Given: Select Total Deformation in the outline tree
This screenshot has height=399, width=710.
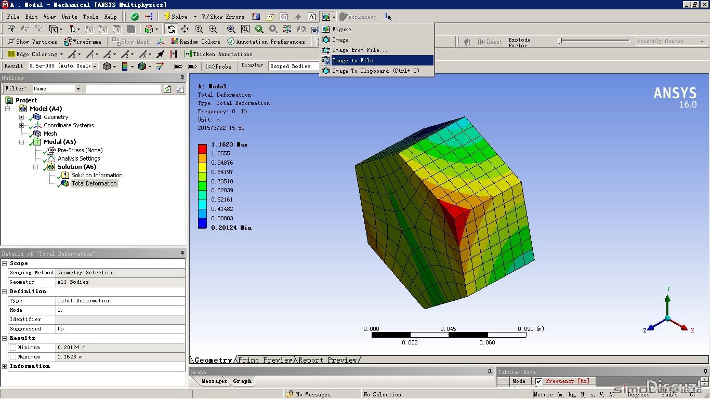Looking at the screenshot, I should 94,183.
